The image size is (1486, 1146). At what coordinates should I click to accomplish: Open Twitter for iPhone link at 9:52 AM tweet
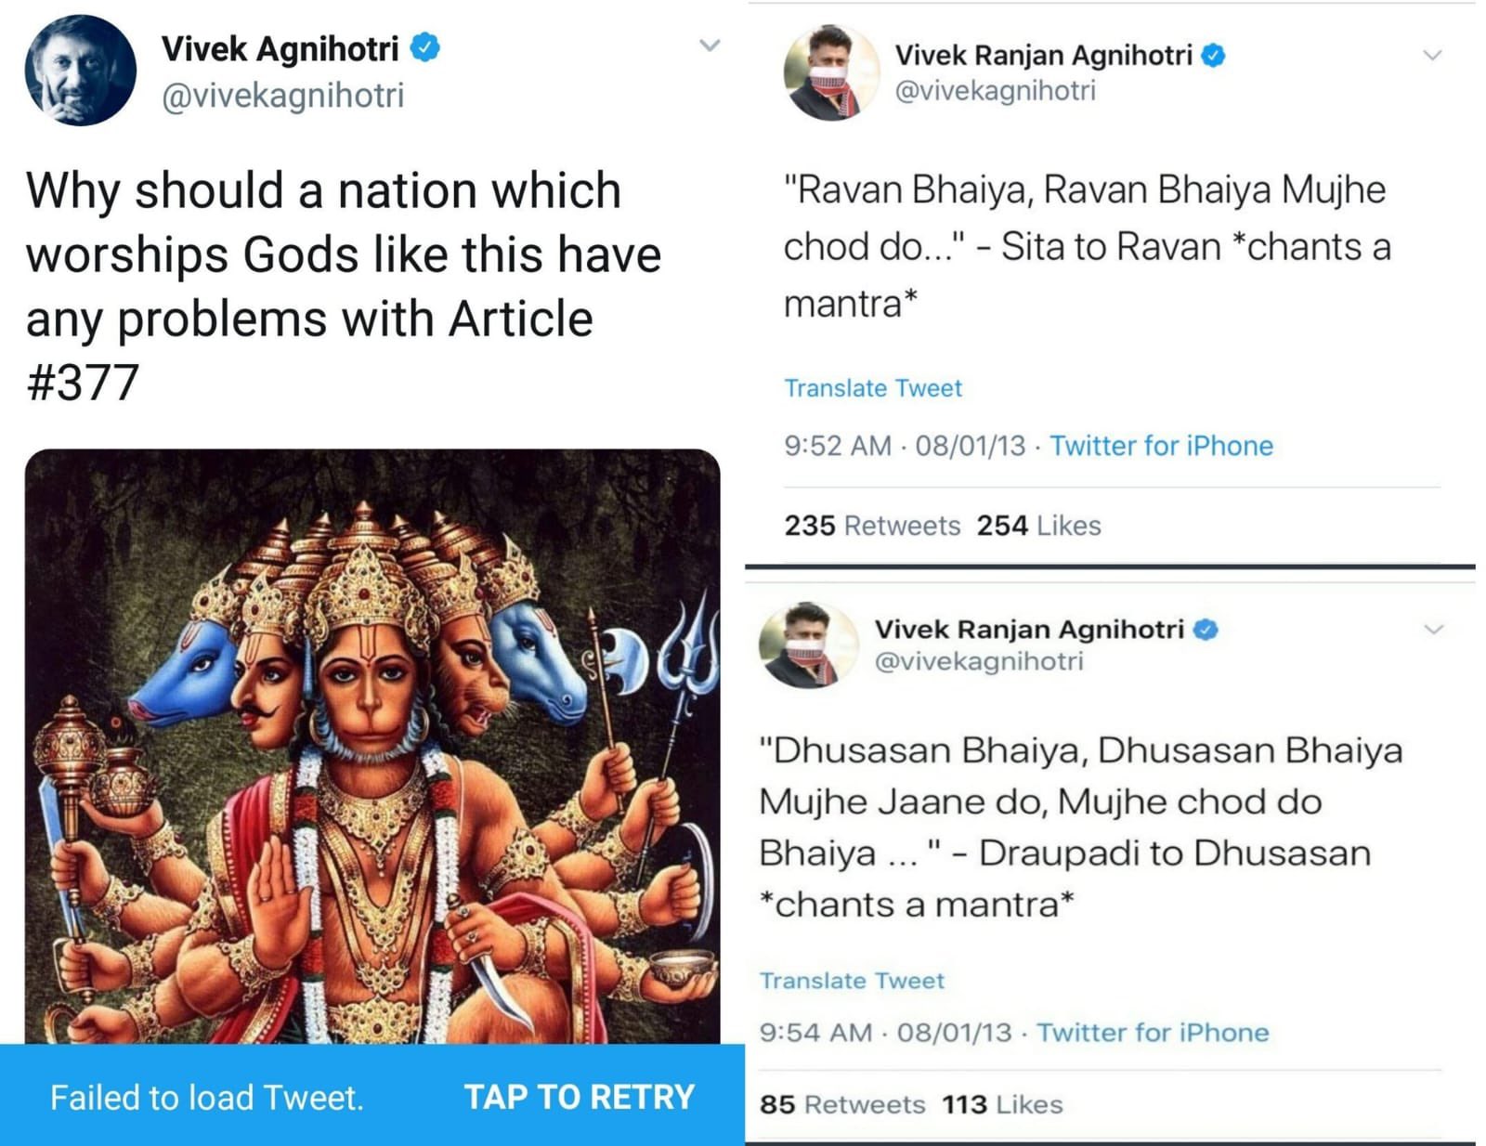(x=1161, y=446)
